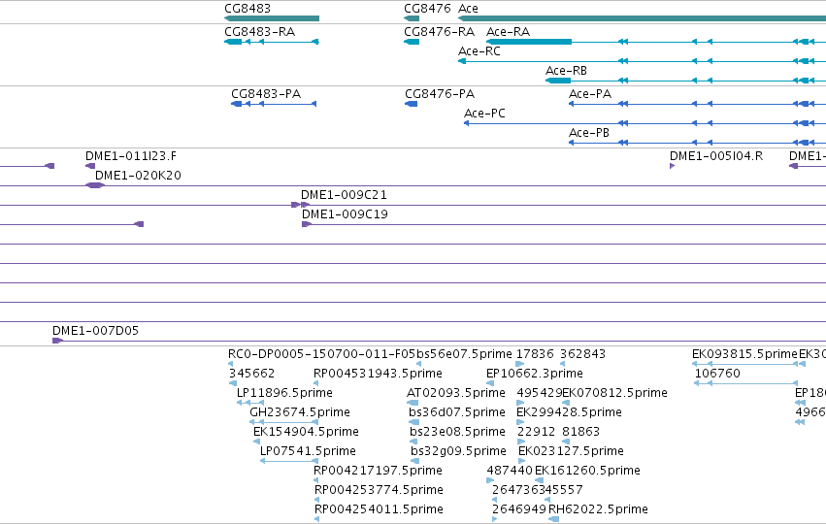Click the DME1-009C21 clone arrow glyph
This screenshot has height=524, width=826.
pyautogui.click(x=300, y=205)
